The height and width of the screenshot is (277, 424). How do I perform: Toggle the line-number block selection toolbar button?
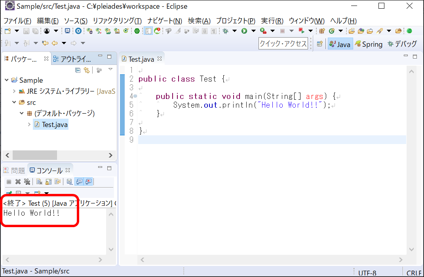148,31
